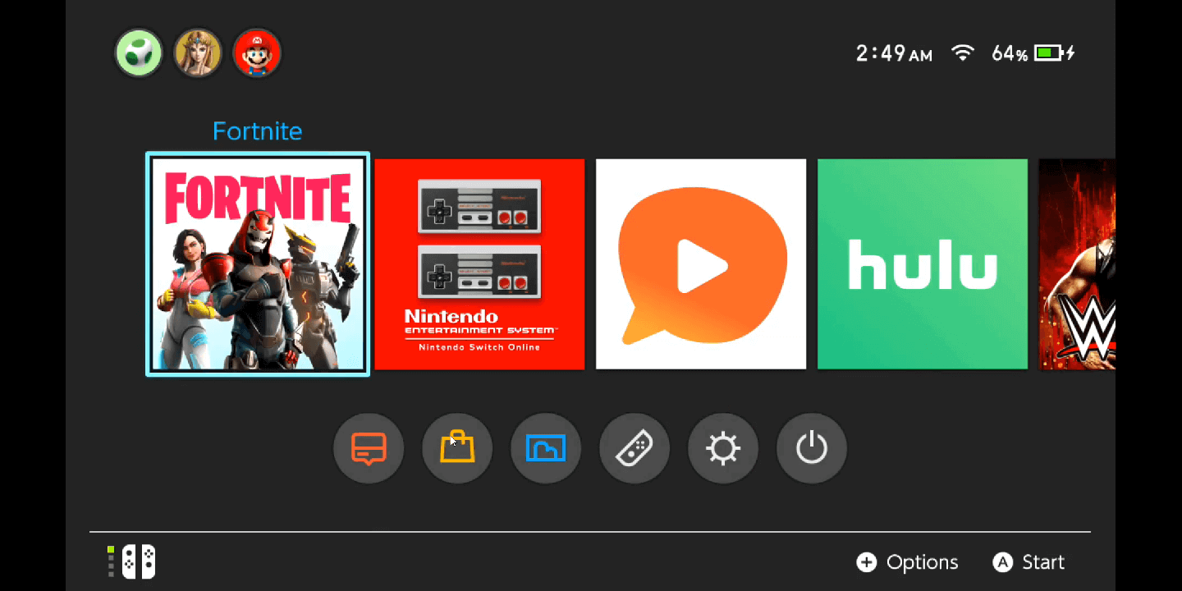Open System Settings gear icon

coord(723,448)
